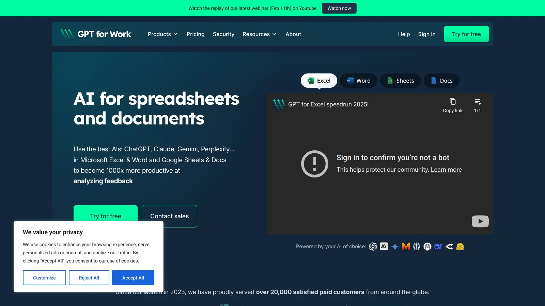Select the Perplexity AI icon
This screenshot has height=306, width=545.
tap(417, 246)
